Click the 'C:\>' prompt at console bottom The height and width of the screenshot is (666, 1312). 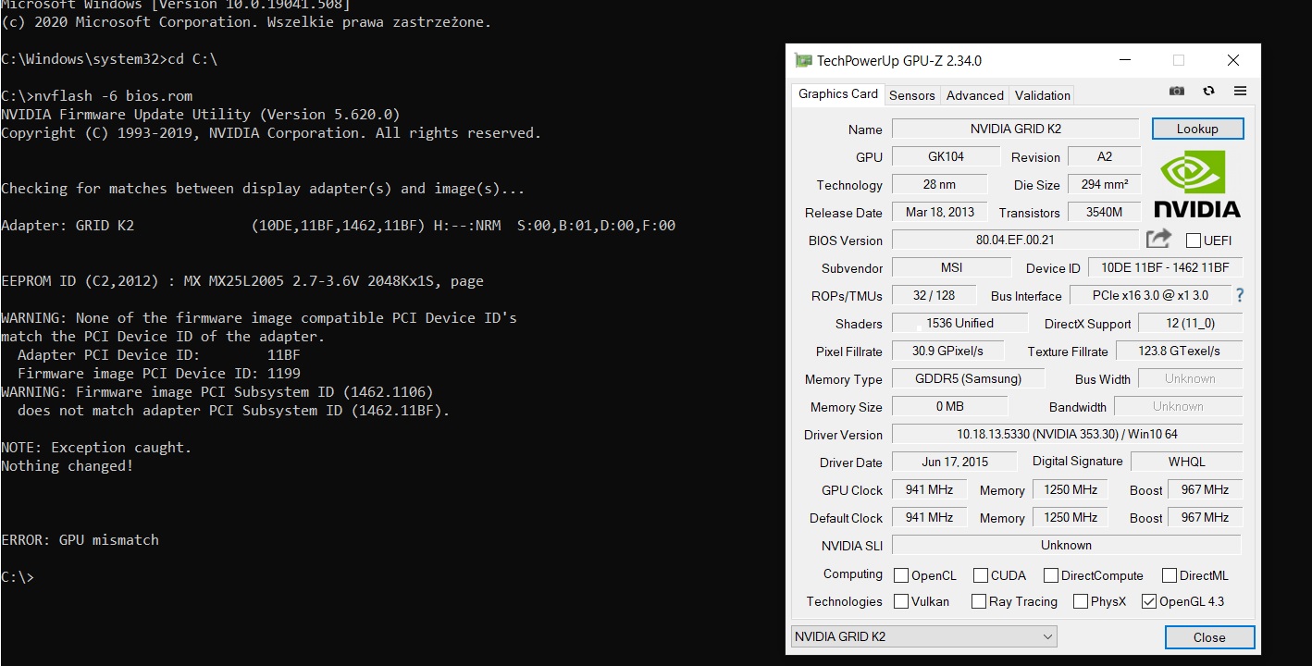18,577
